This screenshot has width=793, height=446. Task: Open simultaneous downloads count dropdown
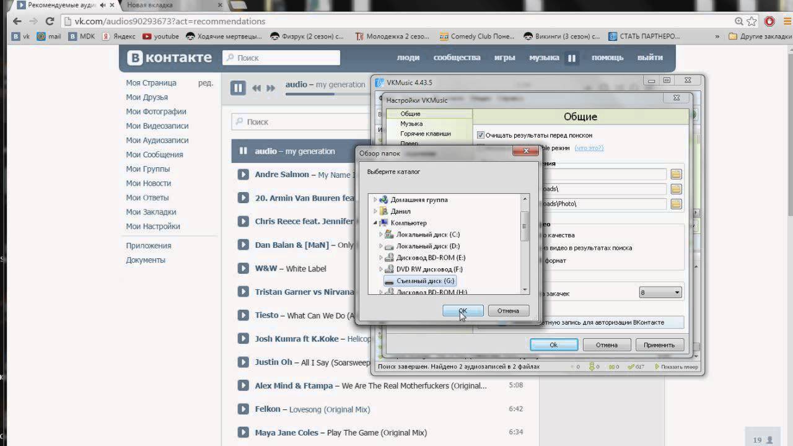[x=660, y=292]
